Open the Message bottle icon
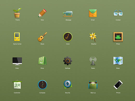This screenshot has width=135, height=101. (68, 14)
